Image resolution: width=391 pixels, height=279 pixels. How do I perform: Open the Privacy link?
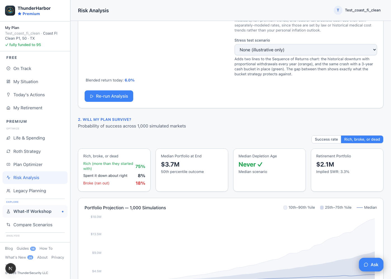58,257
